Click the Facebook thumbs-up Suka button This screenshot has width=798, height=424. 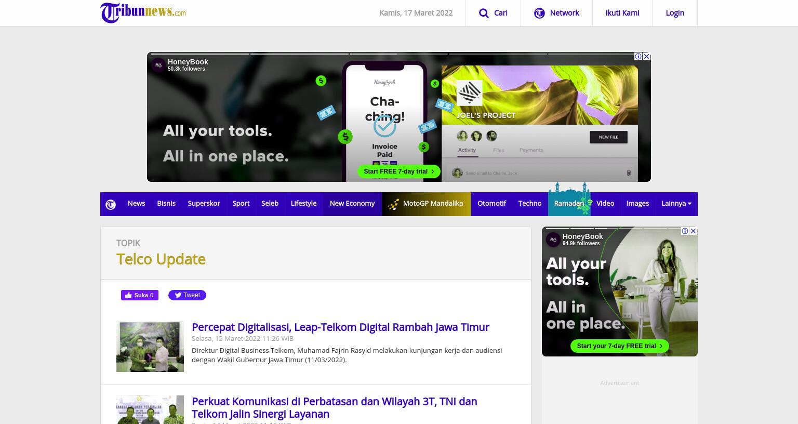pos(140,295)
